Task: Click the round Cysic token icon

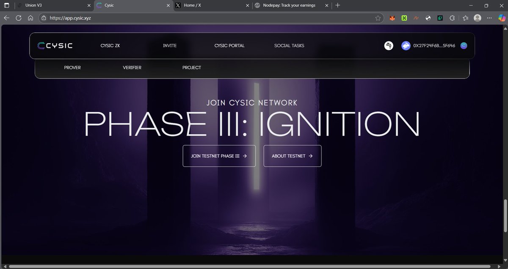Action: 464,46
